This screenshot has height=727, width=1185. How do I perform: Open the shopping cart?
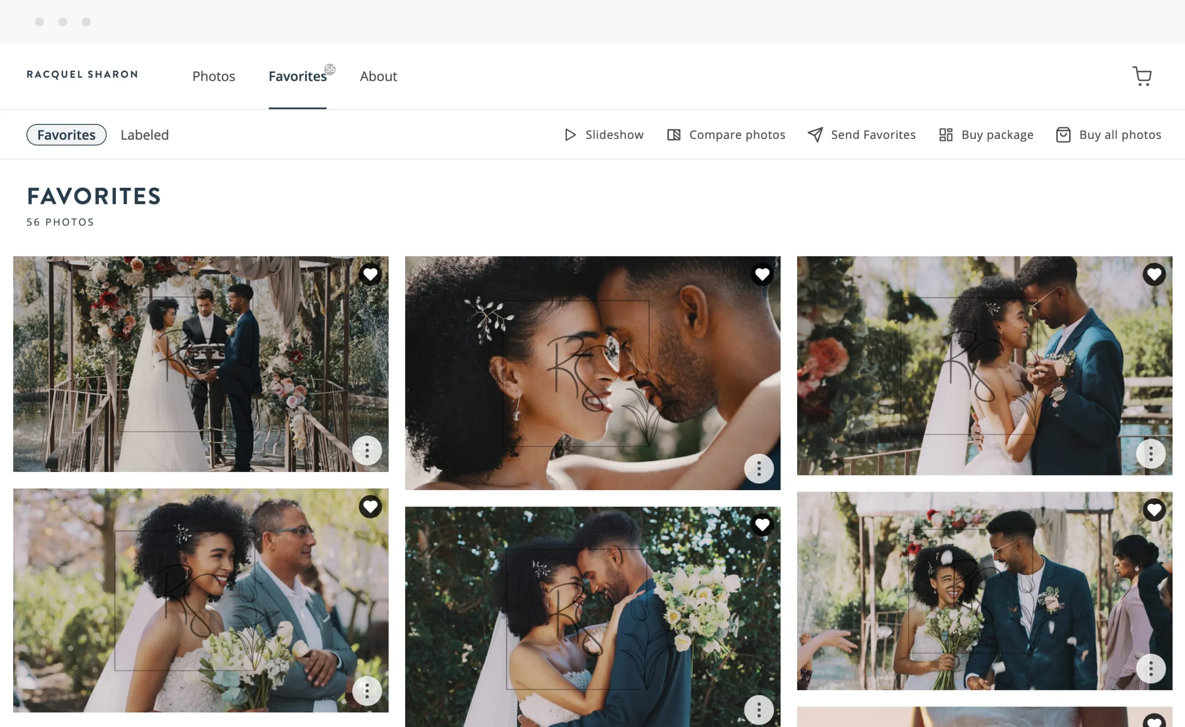point(1142,76)
